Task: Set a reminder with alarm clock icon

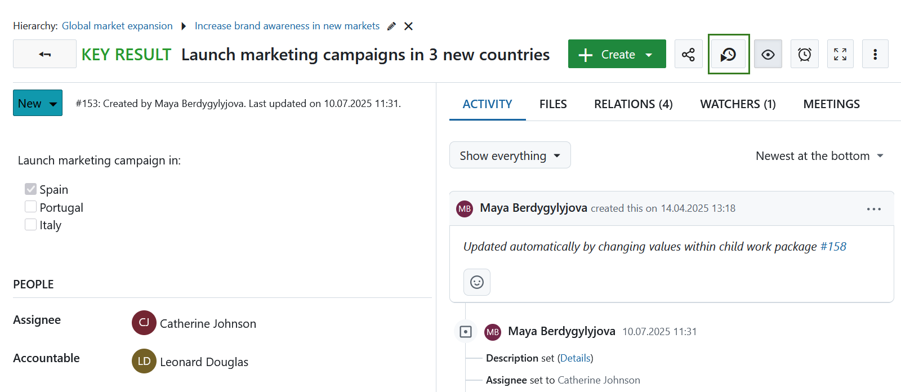Action: 804,54
